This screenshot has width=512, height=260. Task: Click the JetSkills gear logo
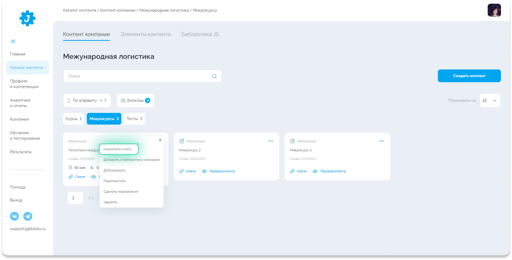(x=27, y=18)
